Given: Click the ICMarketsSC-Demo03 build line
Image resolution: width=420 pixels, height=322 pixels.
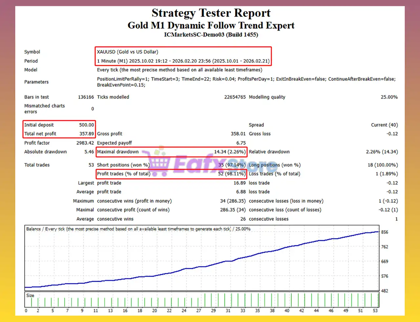Looking at the screenshot, I should [x=211, y=35].
